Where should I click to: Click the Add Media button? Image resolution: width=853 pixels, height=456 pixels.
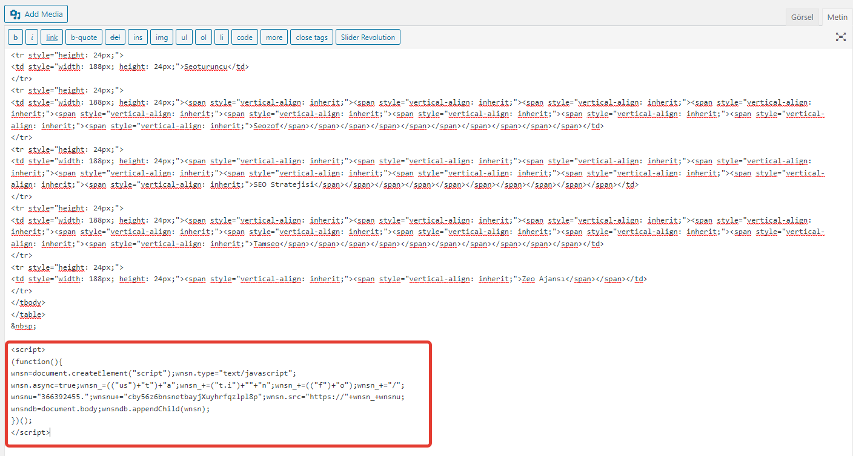coord(36,14)
